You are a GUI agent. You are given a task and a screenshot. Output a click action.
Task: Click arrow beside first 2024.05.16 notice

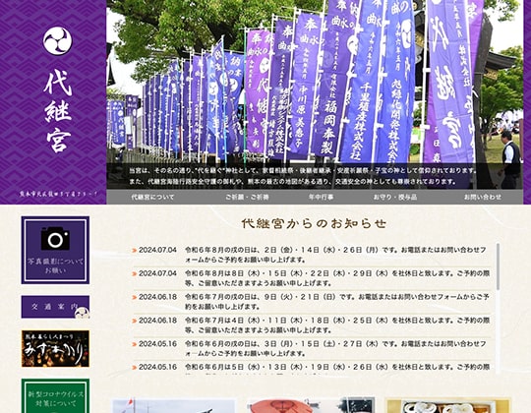point(135,344)
